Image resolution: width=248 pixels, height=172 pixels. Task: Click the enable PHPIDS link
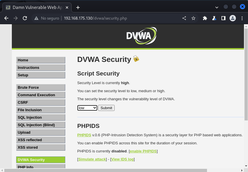point(143,151)
